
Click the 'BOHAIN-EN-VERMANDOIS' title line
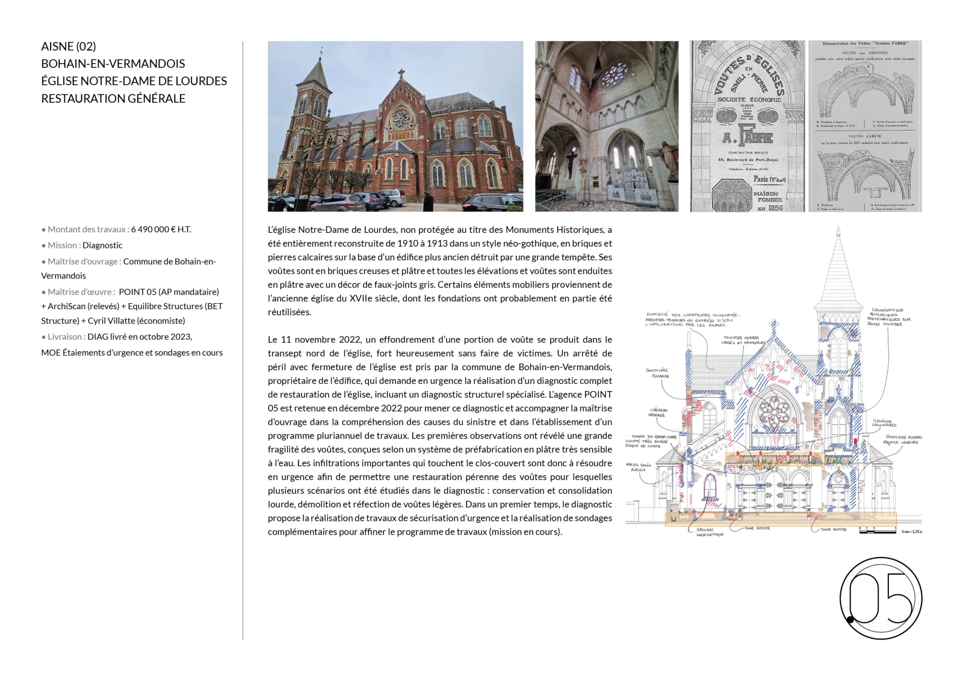tap(113, 64)
